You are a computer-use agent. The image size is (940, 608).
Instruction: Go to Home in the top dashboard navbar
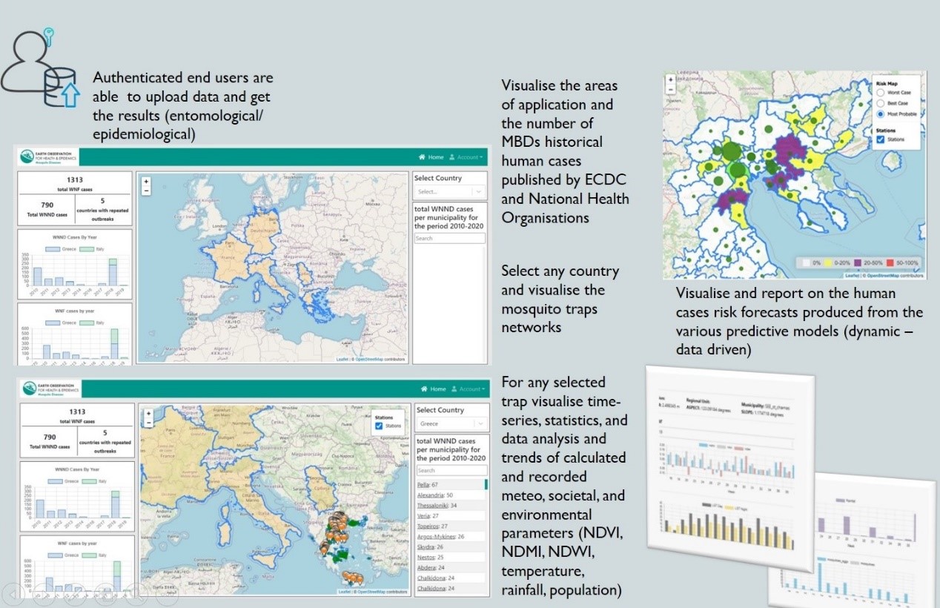coord(431,157)
